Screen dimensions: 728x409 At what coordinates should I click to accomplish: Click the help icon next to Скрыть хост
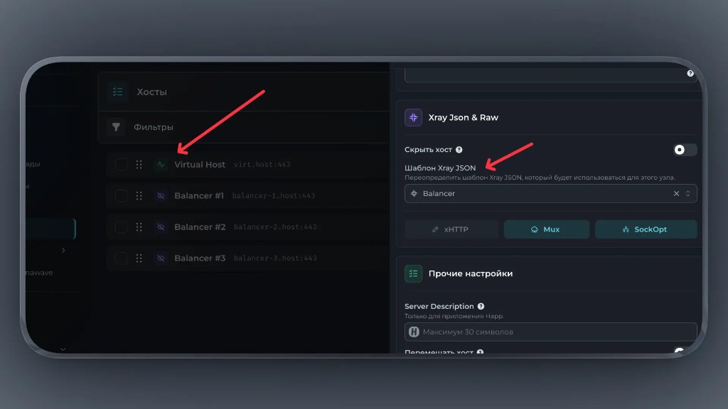(459, 150)
